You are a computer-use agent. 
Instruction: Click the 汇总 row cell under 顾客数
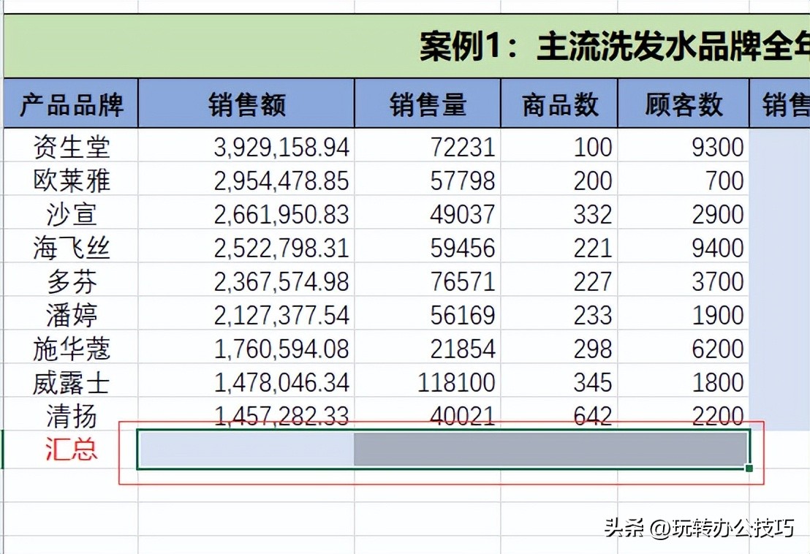click(x=684, y=449)
